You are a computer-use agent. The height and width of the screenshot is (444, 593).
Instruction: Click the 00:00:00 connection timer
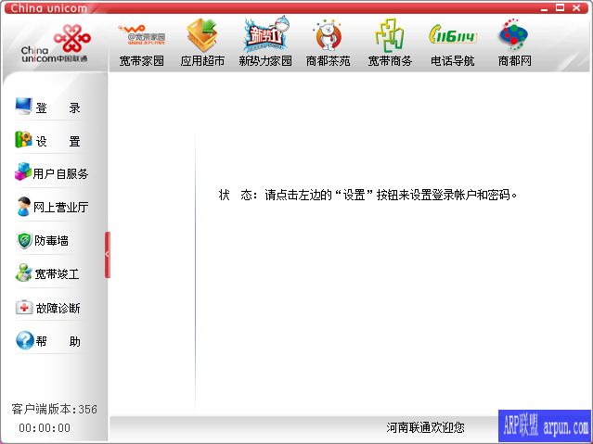tap(45, 427)
